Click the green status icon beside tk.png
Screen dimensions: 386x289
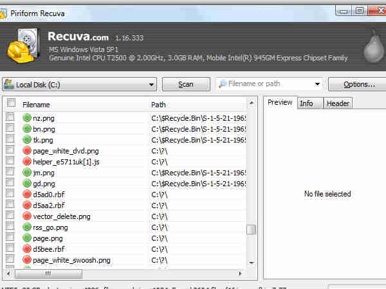pos(27,139)
